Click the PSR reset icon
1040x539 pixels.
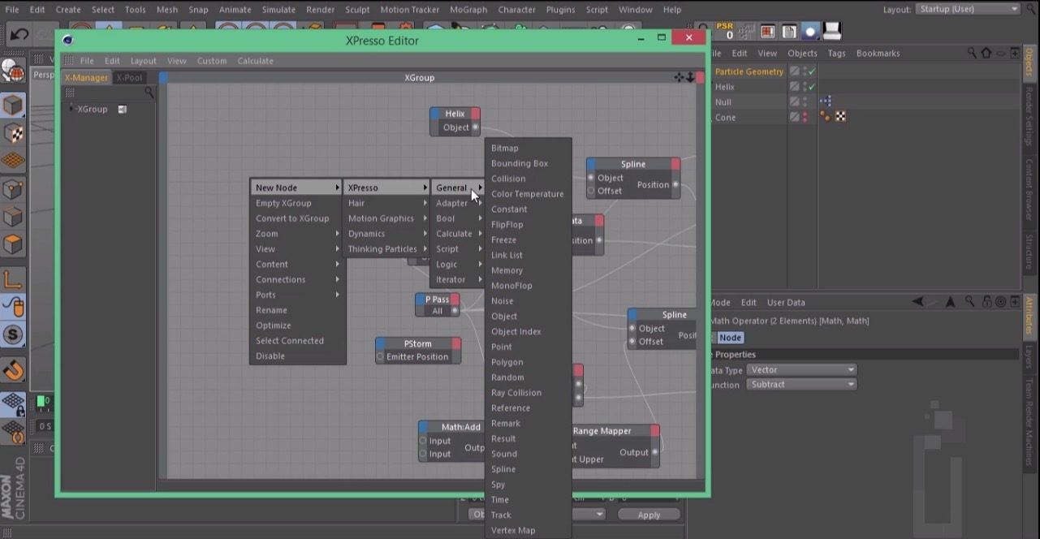coord(726,32)
